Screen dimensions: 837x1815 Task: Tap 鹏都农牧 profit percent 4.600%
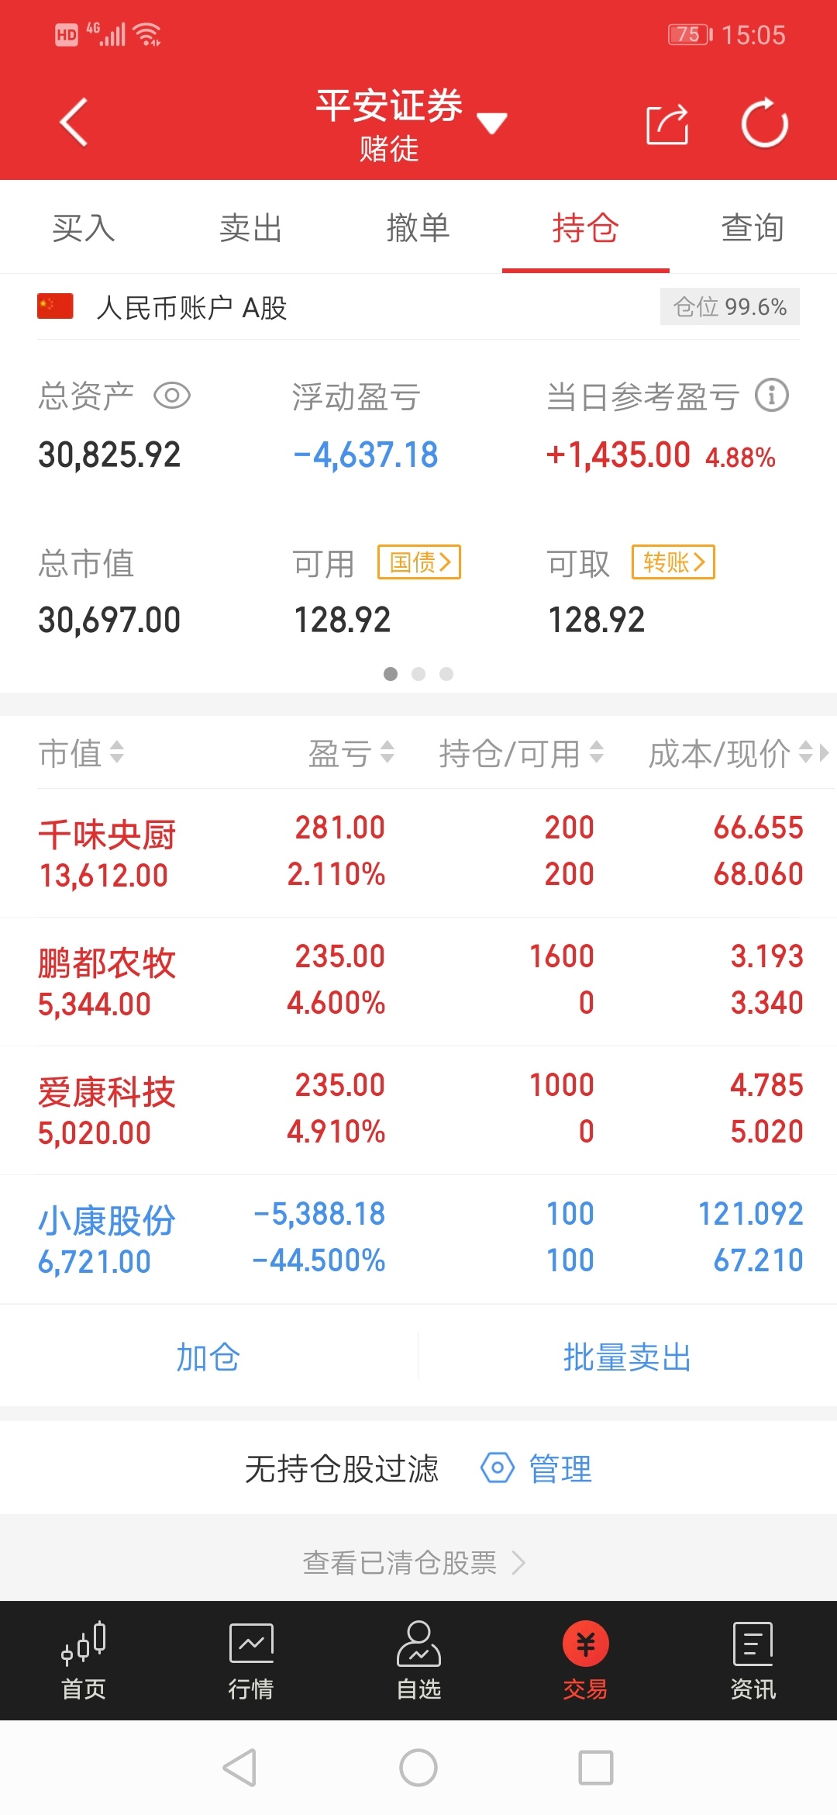pyautogui.click(x=336, y=1003)
